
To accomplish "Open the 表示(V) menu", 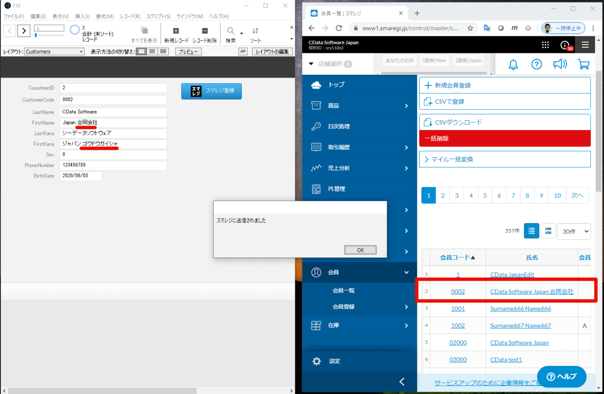I will click(x=61, y=17).
